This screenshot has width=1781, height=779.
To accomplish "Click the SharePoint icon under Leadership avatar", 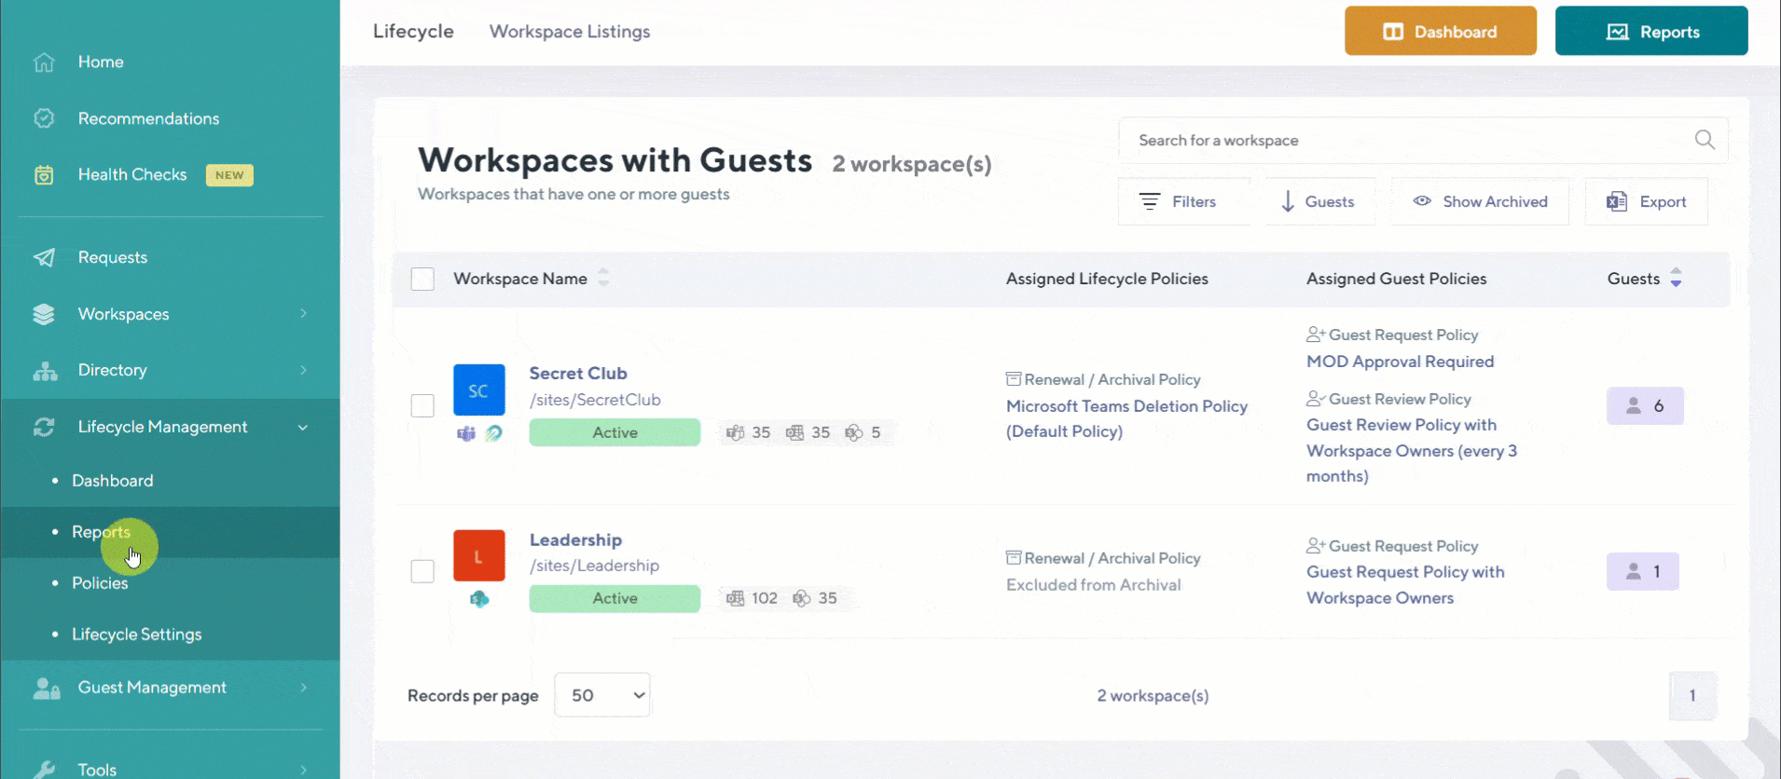I will click(x=479, y=599).
